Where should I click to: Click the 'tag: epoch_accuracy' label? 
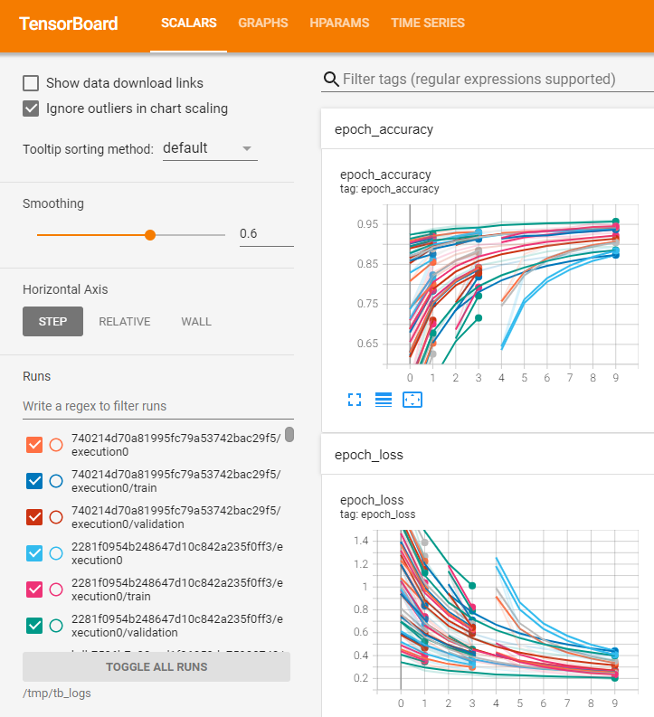click(x=389, y=189)
